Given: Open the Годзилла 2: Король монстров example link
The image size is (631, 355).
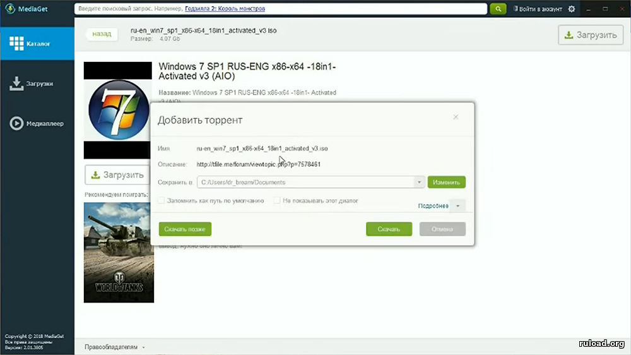Looking at the screenshot, I should (225, 8).
